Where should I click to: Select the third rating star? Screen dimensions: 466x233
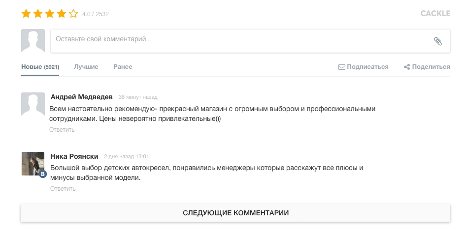click(x=50, y=14)
